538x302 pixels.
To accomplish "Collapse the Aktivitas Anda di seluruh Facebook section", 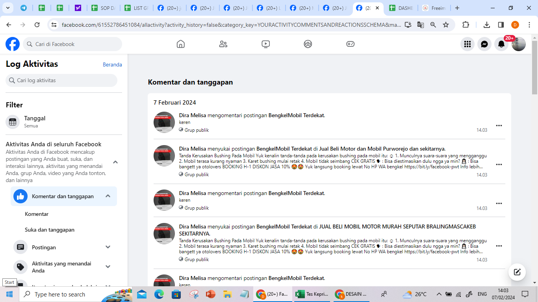I will coord(115,162).
